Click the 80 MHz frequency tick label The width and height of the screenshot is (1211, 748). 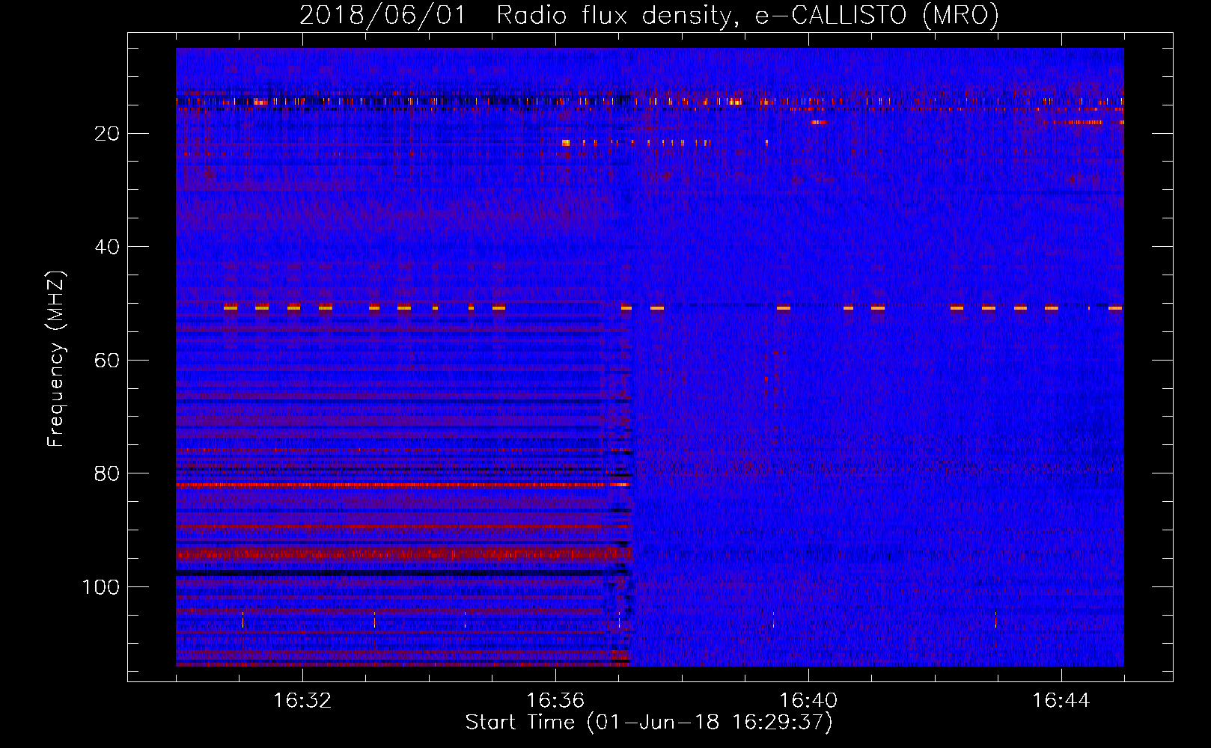108,473
